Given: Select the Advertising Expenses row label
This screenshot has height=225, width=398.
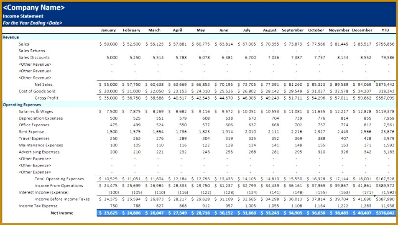Looking at the screenshot, I should tap(39, 152).
